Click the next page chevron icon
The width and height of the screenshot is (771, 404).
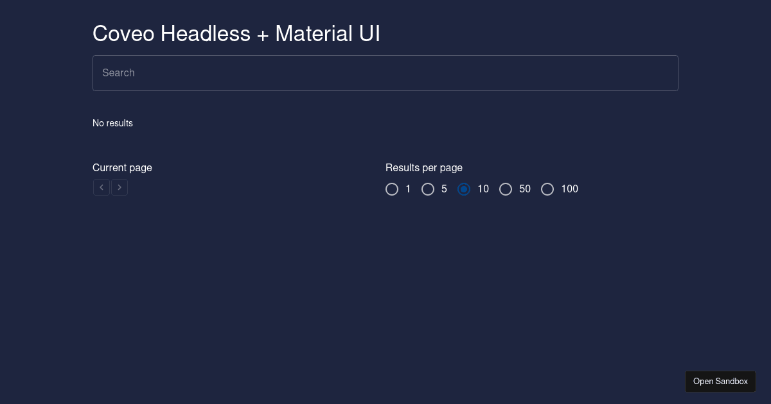pyautogui.click(x=120, y=187)
